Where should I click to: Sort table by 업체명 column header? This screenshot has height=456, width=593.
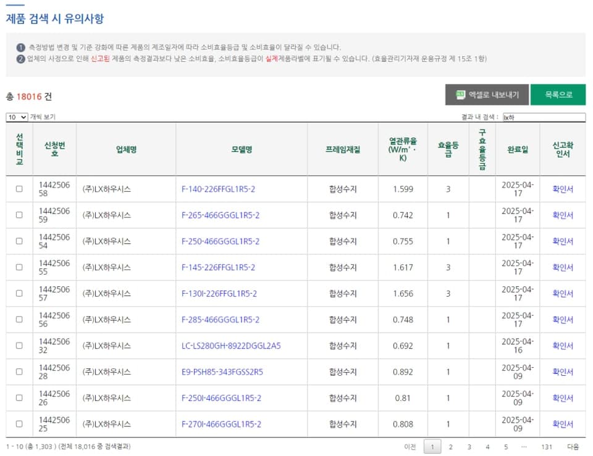coord(126,149)
